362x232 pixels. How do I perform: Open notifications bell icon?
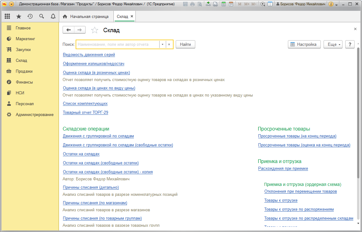(53, 16)
